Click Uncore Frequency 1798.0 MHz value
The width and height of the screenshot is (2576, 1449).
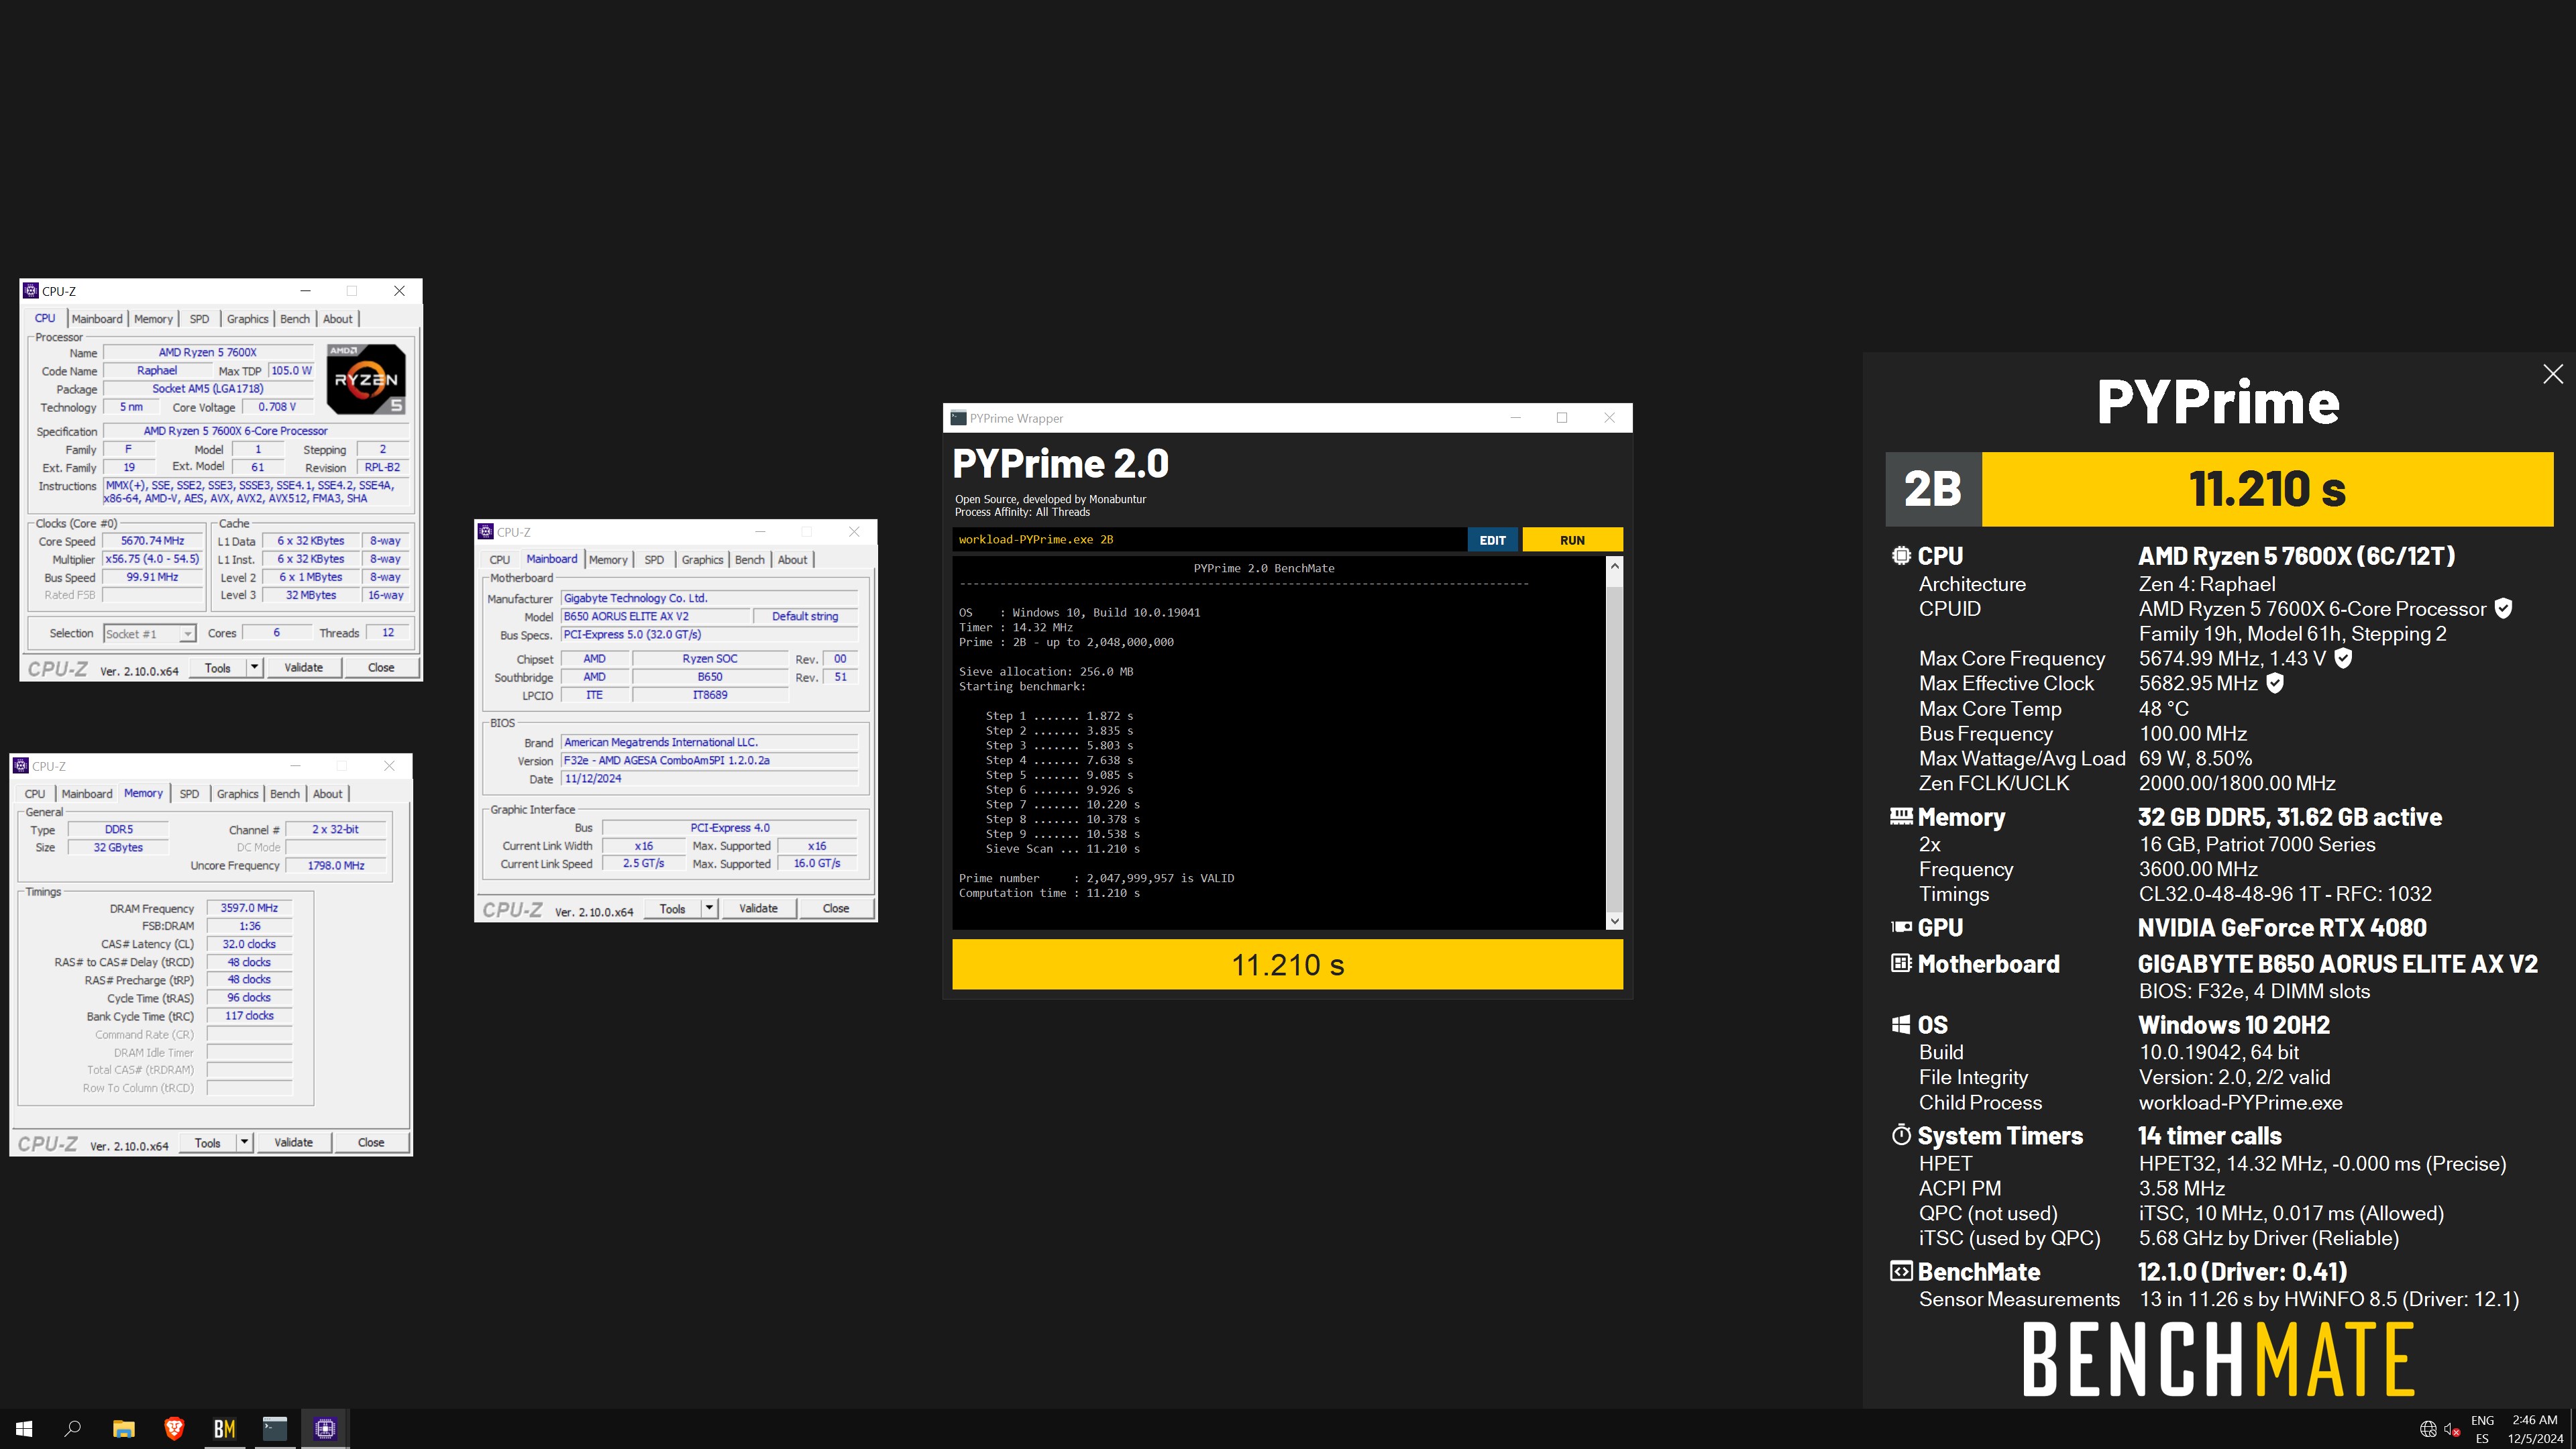[336, 866]
